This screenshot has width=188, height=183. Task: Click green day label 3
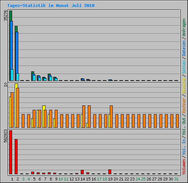click(x=23, y=179)
